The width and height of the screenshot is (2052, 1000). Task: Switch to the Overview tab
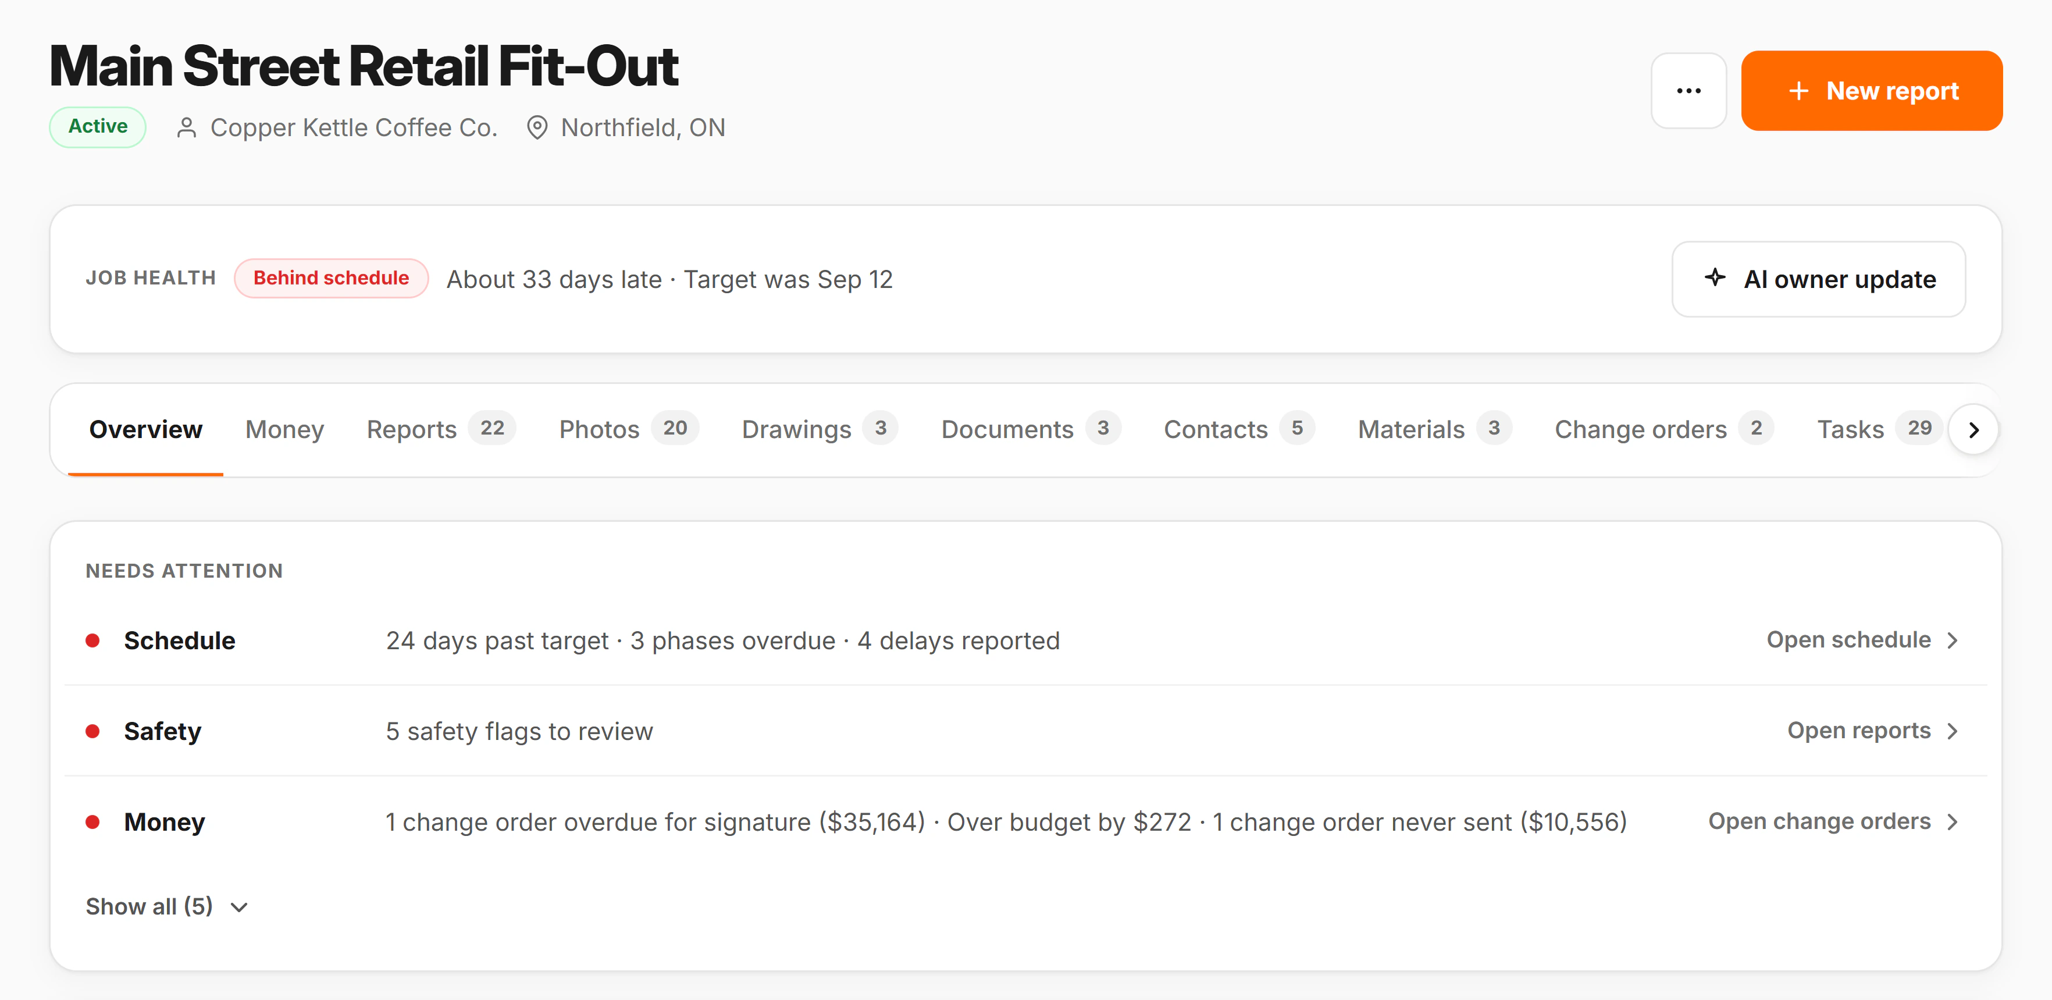[146, 429]
